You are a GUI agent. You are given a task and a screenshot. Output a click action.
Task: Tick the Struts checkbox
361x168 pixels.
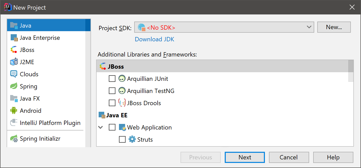(x=122, y=140)
